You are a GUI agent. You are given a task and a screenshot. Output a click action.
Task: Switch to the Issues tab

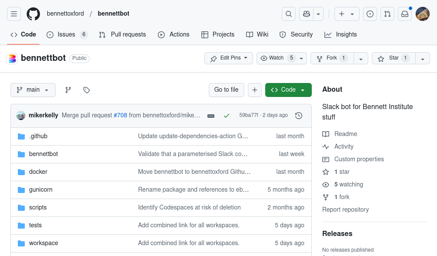pos(67,34)
